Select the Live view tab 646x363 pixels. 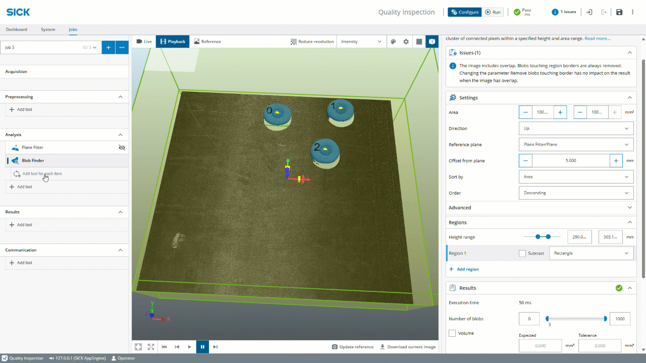(144, 42)
